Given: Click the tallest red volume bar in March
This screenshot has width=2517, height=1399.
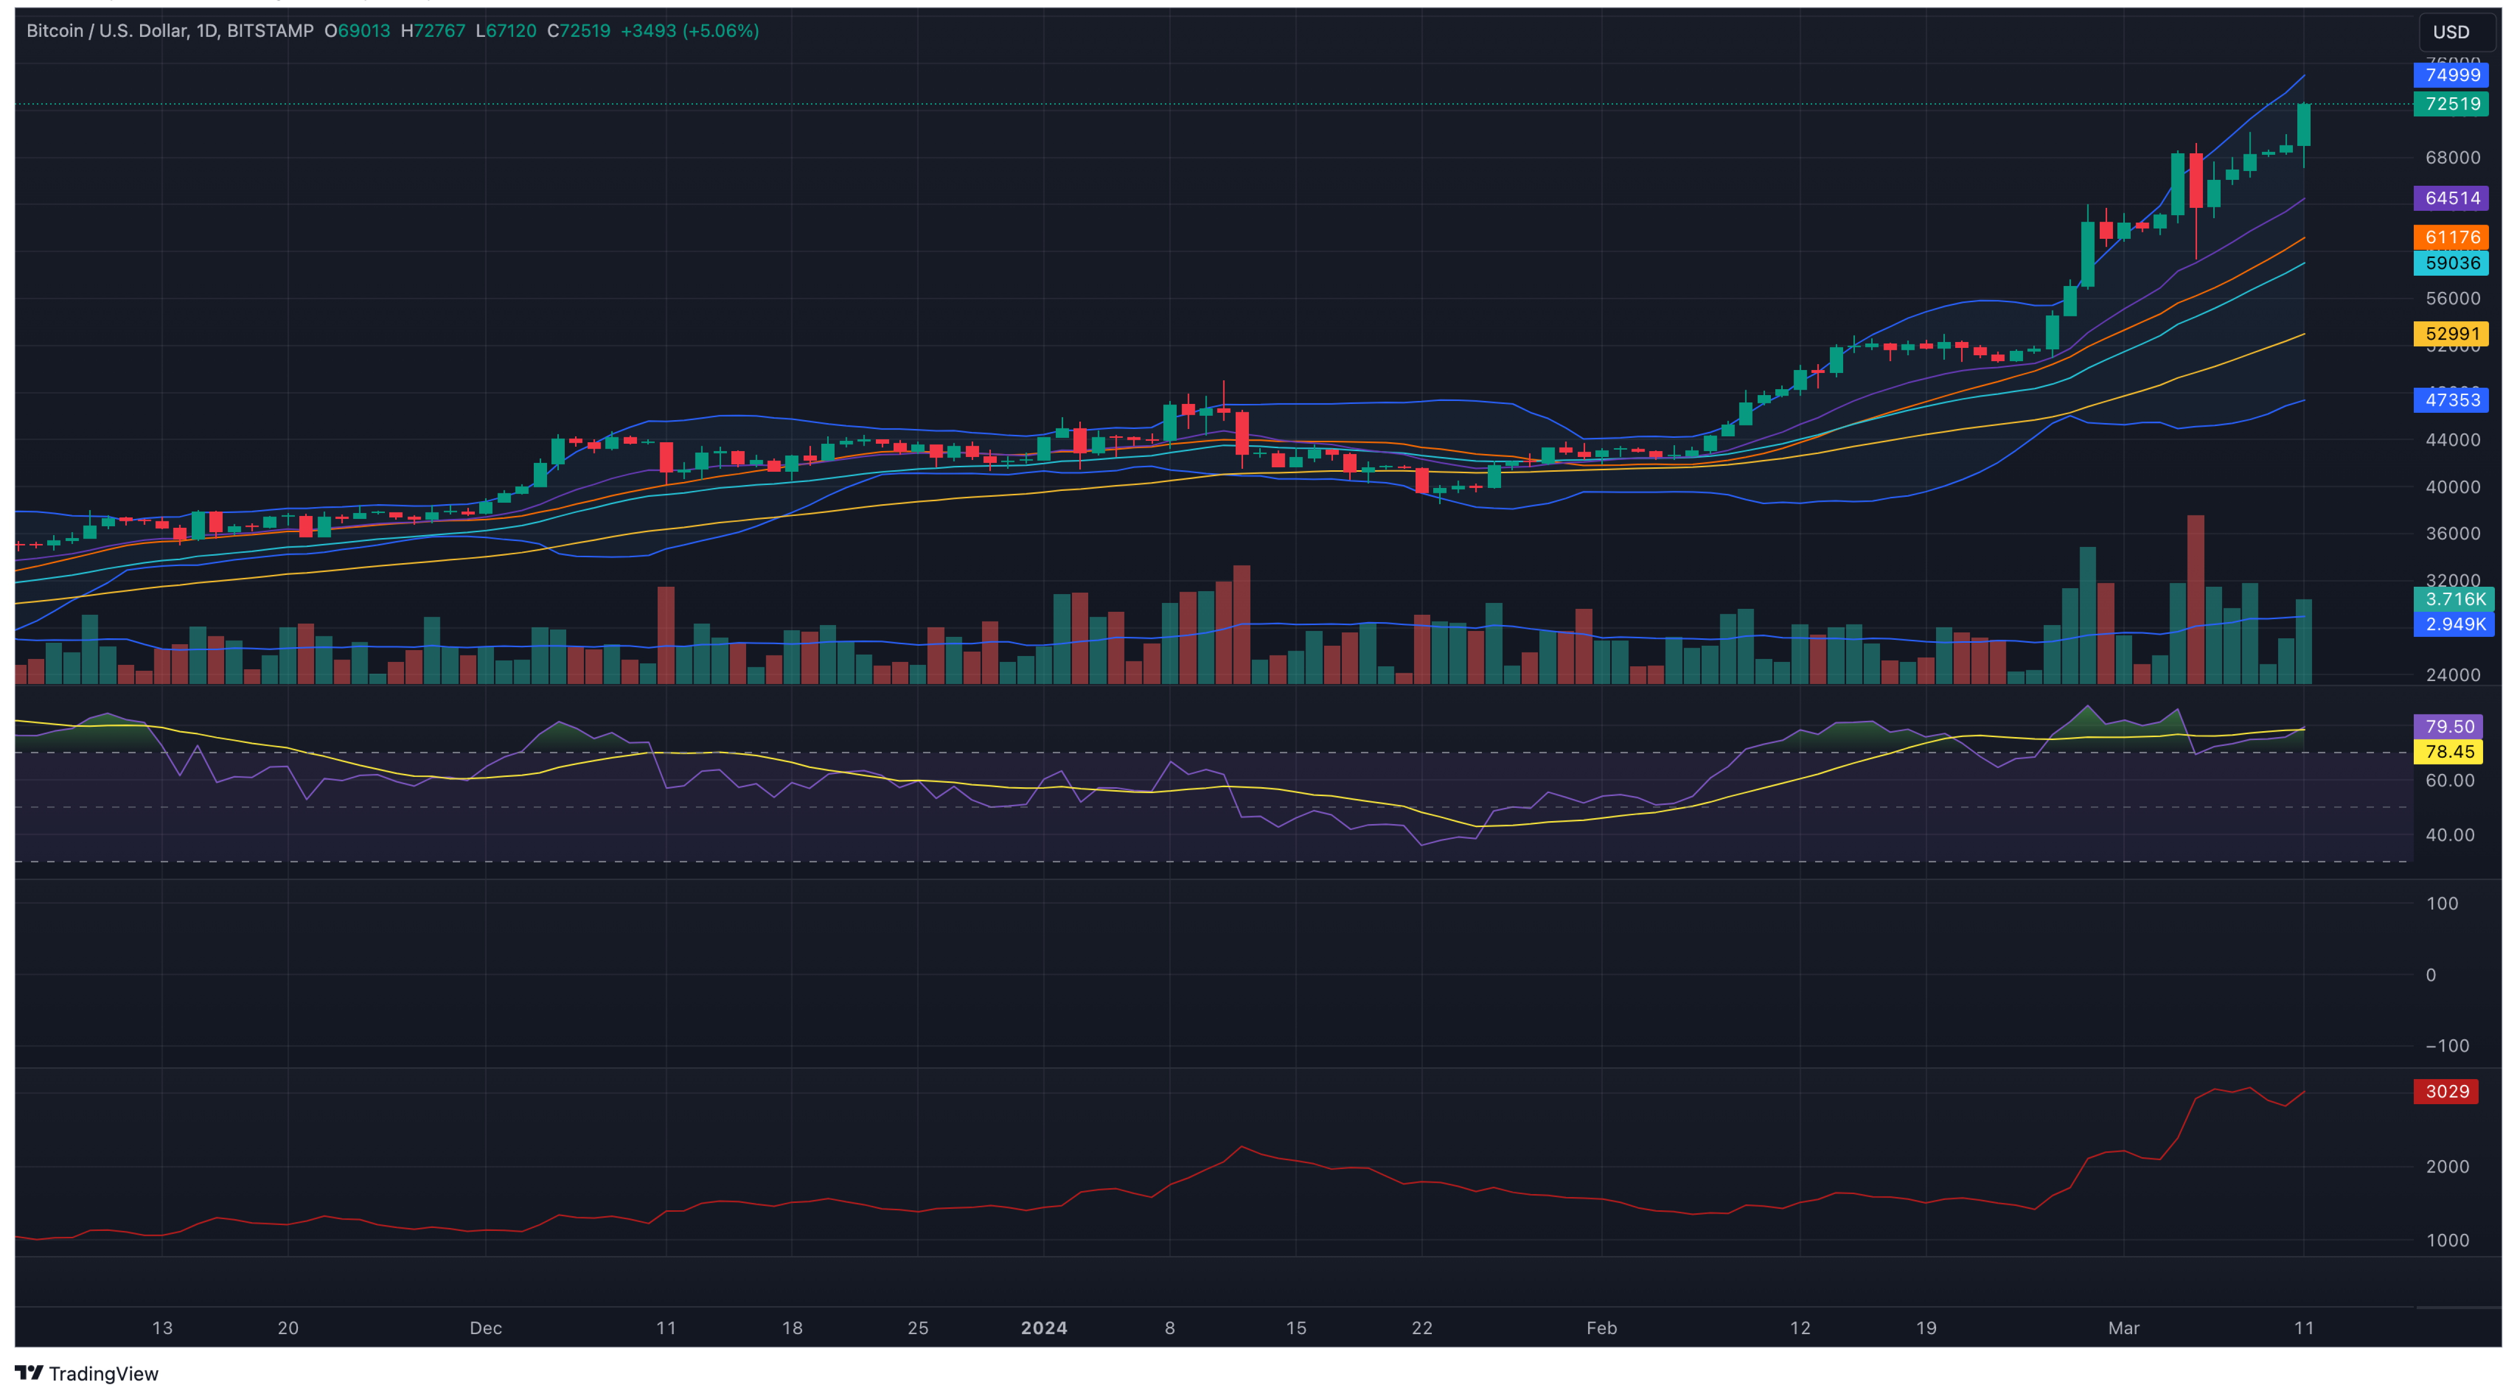Looking at the screenshot, I should 2196,599.
